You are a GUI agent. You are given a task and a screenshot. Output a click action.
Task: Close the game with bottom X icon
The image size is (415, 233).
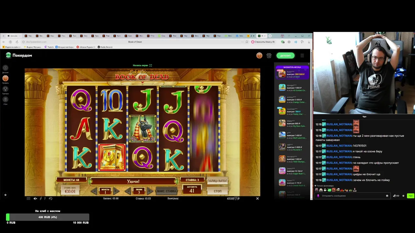(x=257, y=198)
